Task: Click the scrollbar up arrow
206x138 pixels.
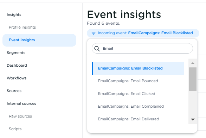Action: pos(193,63)
